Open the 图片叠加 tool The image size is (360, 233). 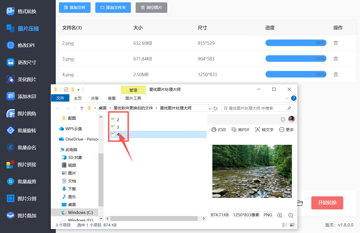21,215
